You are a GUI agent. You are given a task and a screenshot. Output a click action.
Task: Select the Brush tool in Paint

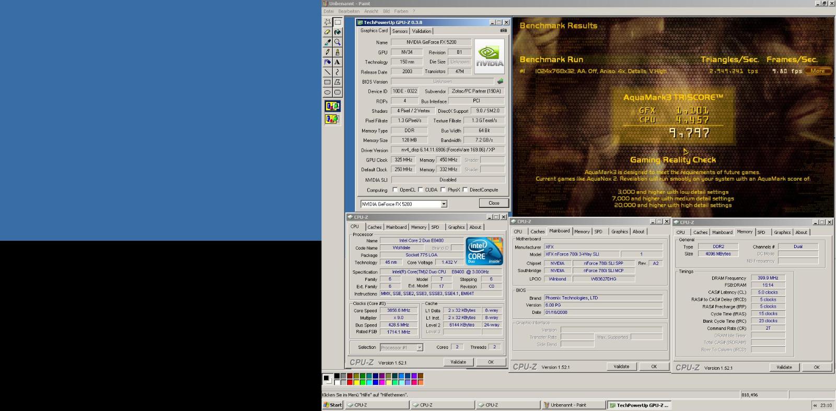pos(338,52)
